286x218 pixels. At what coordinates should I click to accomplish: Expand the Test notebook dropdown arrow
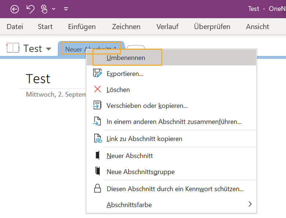click(48, 49)
